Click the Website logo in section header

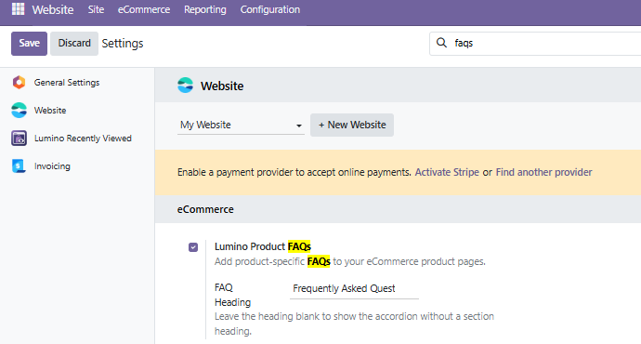pos(185,86)
